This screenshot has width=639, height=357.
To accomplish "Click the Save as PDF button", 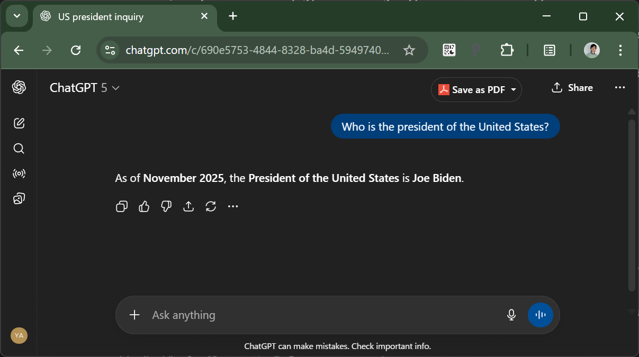I will tap(471, 90).
